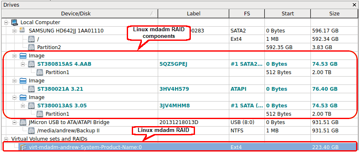Sort by the Label column header
359x159 pixels.
point(193,14)
